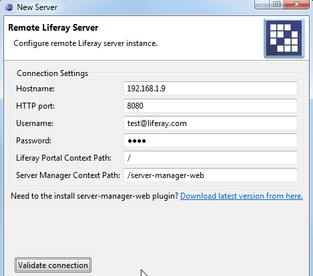Click the Remote Liferay Server heading
This screenshot has height=276, width=313.
click(53, 27)
